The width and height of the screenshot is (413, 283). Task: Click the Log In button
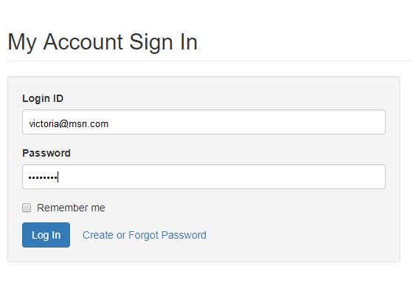pyautogui.click(x=46, y=235)
